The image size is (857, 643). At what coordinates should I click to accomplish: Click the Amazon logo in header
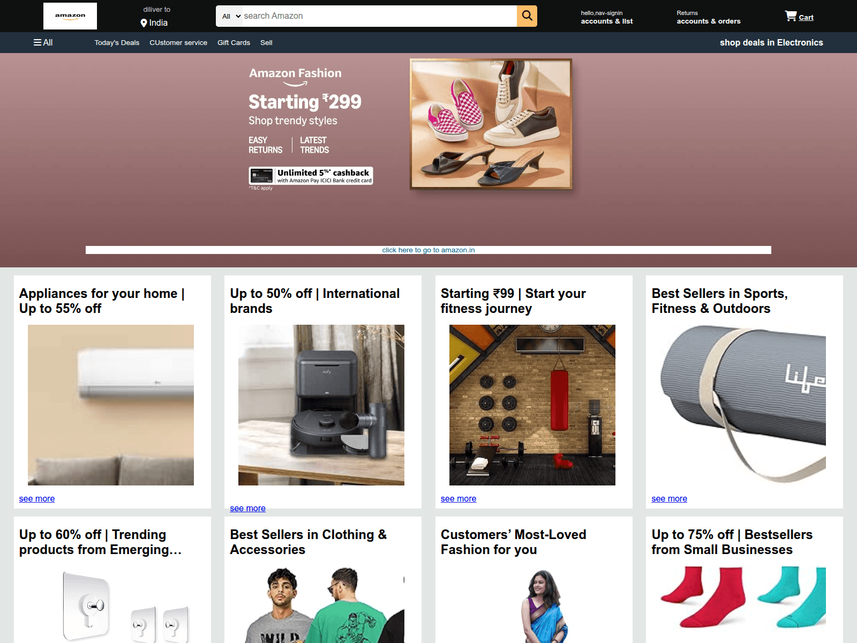(x=70, y=16)
